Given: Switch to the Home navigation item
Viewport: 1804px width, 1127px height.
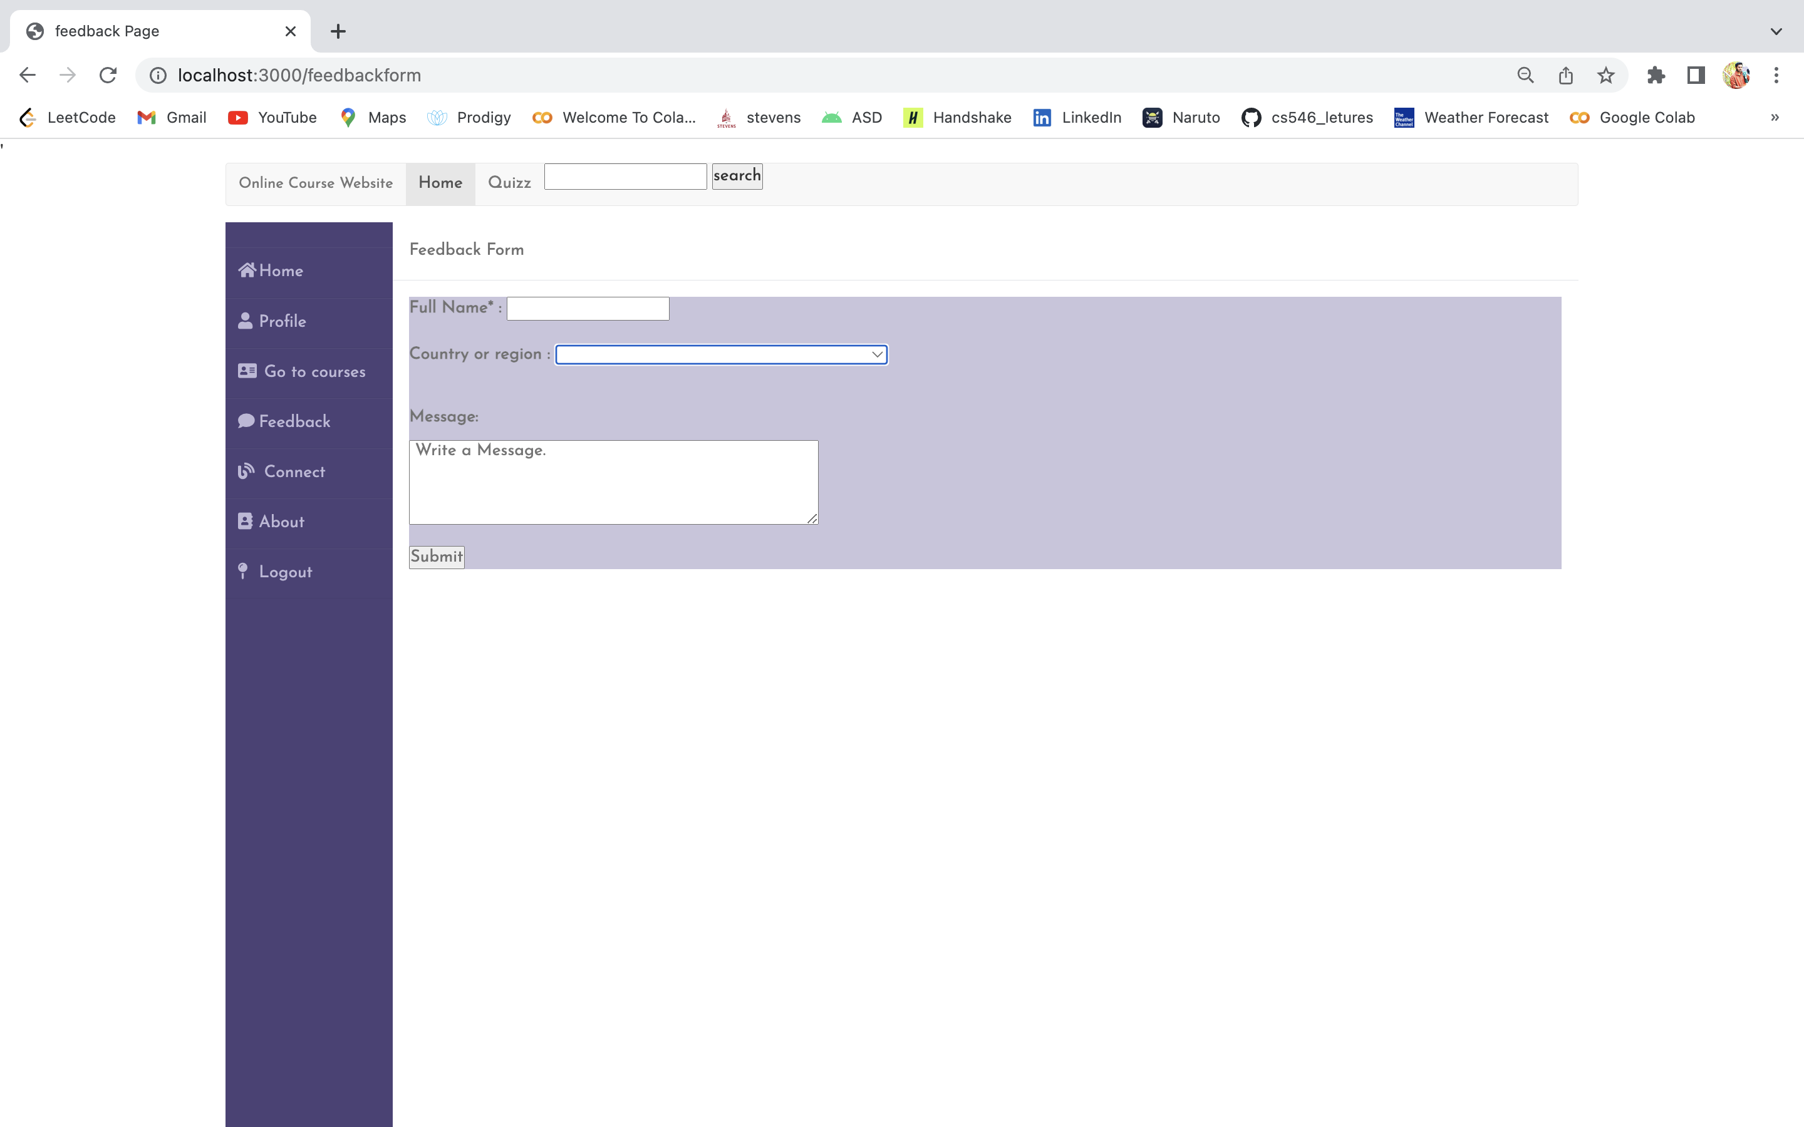Looking at the screenshot, I should [440, 183].
